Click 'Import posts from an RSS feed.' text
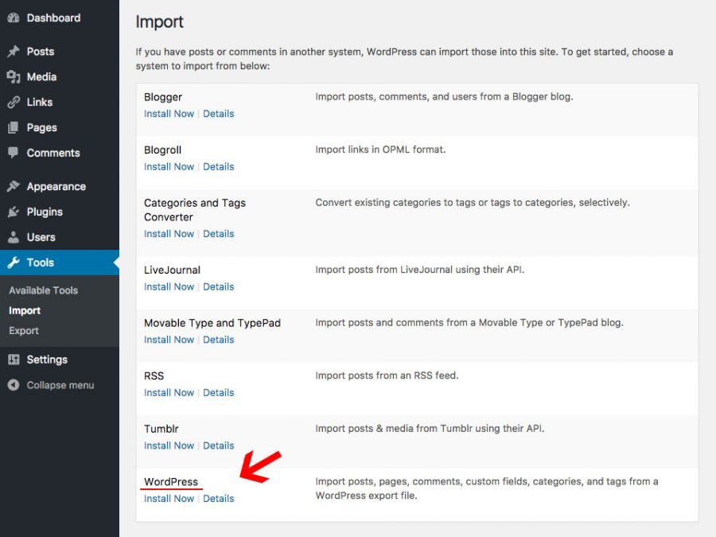The width and height of the screenshot is (716, 537). click(x=387, y=376)
